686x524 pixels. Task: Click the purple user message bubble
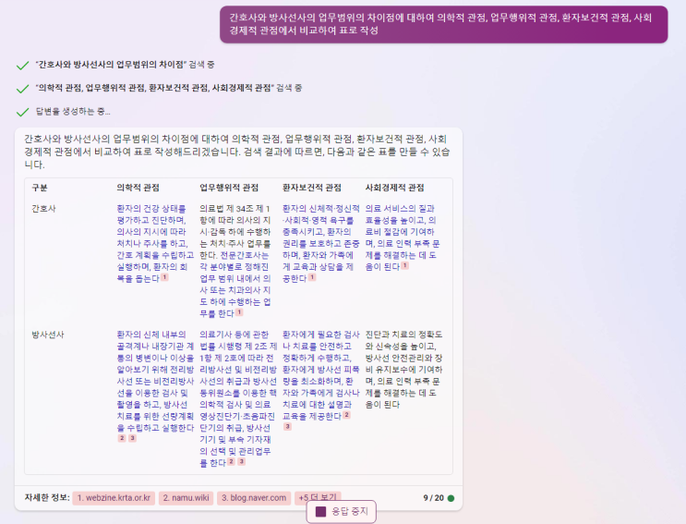443,24
